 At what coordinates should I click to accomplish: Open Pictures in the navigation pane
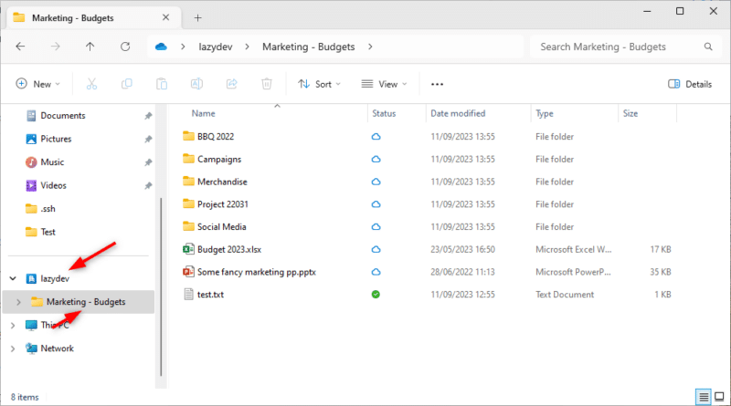(56, 139)
